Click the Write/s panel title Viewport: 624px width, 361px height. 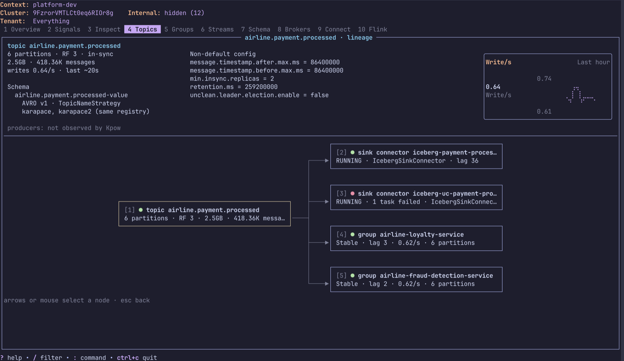tap(498, 62)
